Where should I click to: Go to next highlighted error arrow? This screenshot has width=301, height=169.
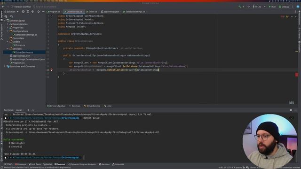pyautogui.click(x=296, y=17)
